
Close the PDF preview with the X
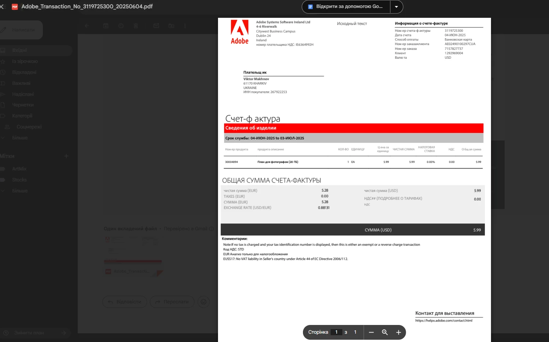point(2,6)
